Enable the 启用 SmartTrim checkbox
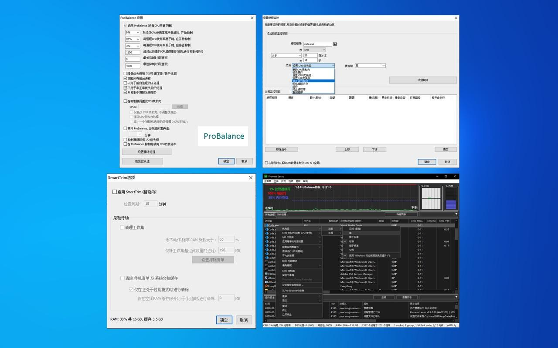Viewport: 558px width, 348px height. (115, 192)
